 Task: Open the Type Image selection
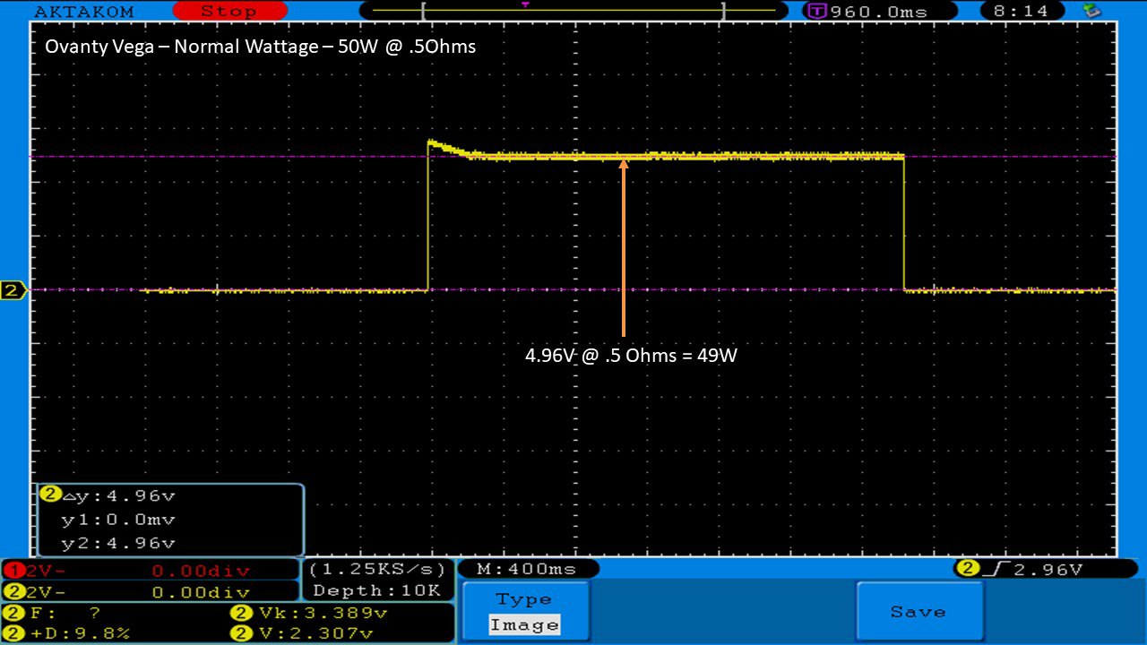[525, 612]
